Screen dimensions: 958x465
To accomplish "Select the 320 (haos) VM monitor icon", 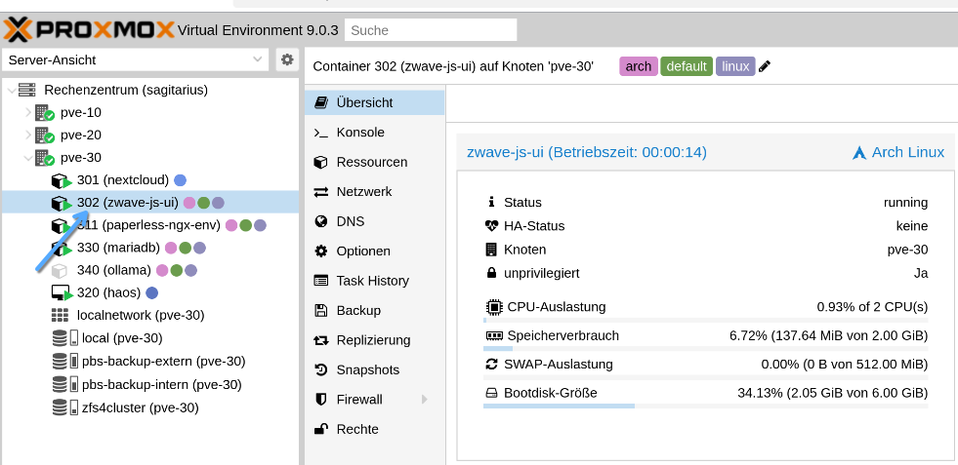I will 62,292.
